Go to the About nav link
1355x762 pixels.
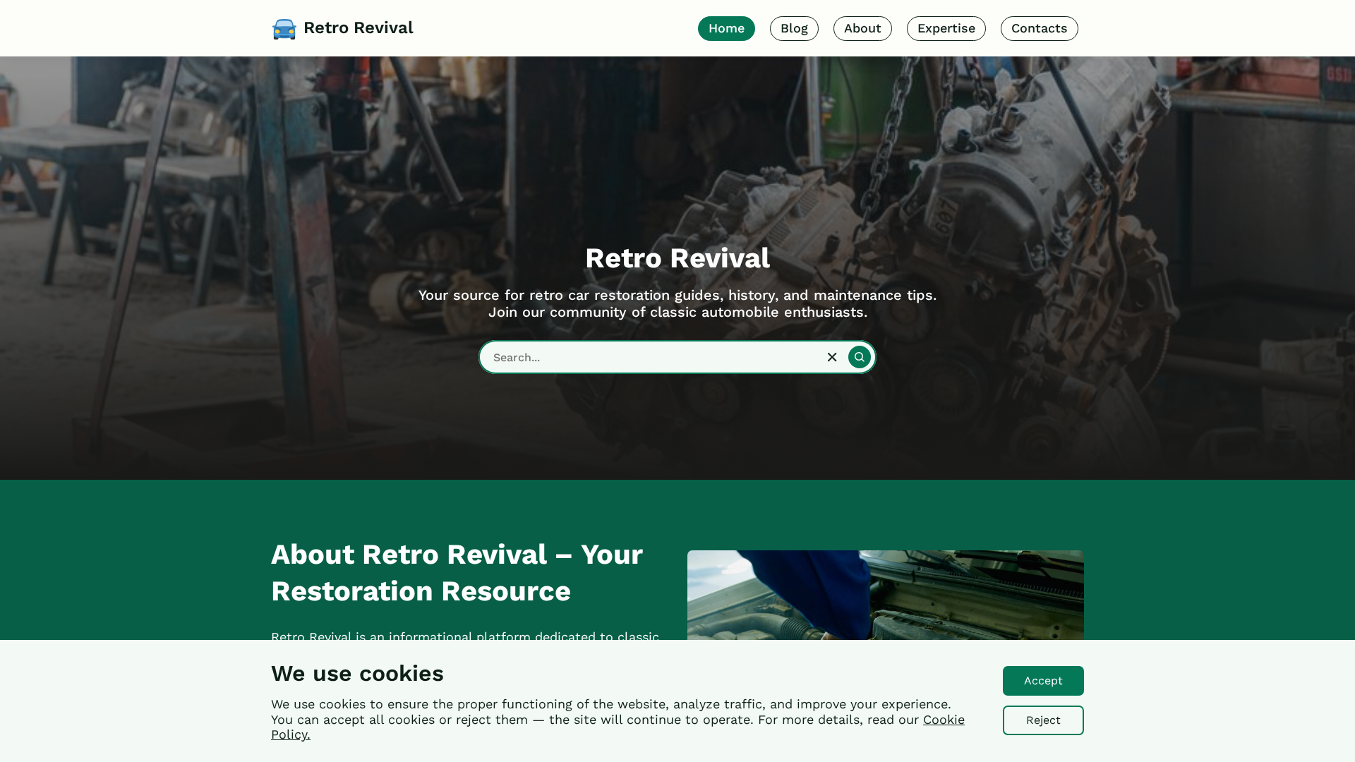862,29
